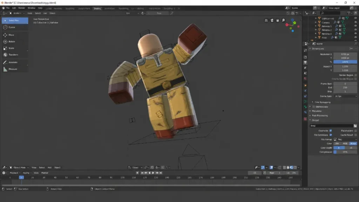Select the Select Box tool
Image resolution: width=359 pixels, height=202 pixels.
15,20
